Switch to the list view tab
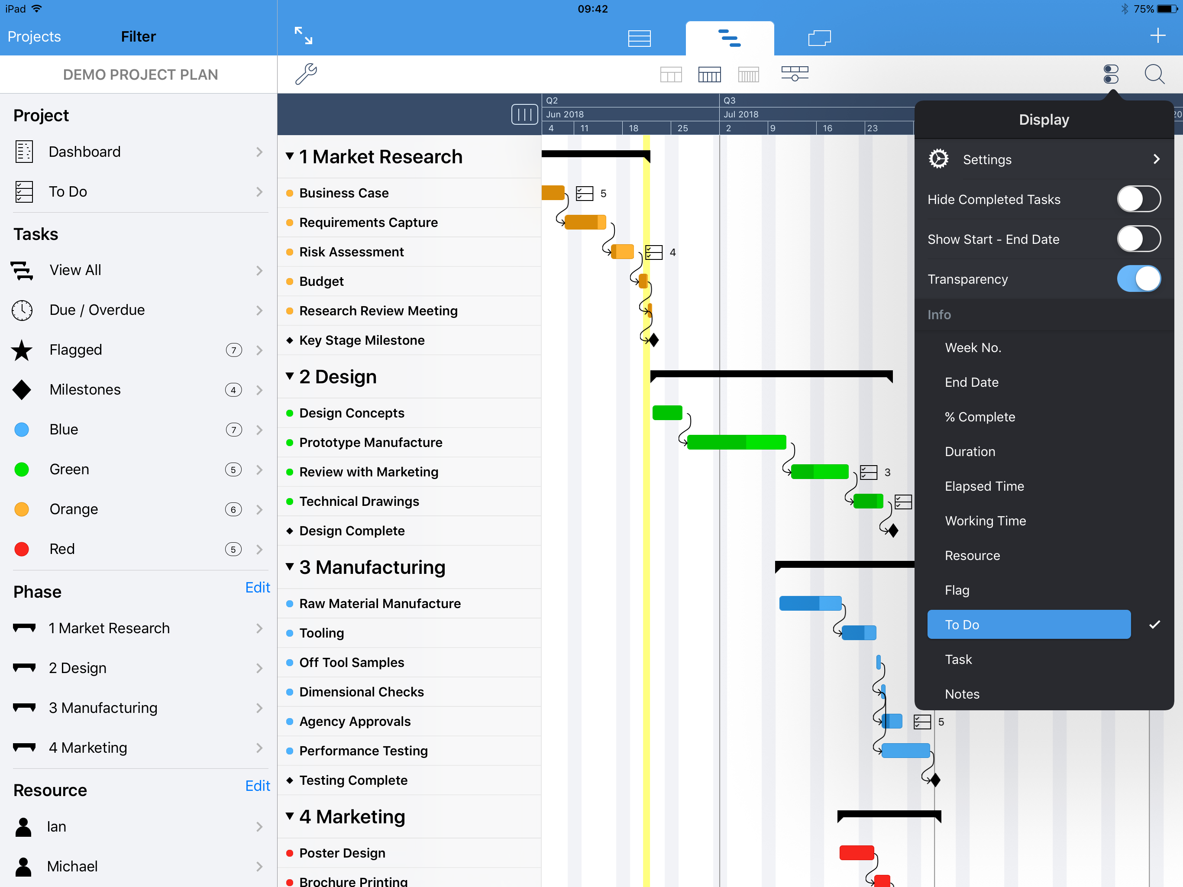Screen dimensions: 1183x887 click(x=639, y=38)
